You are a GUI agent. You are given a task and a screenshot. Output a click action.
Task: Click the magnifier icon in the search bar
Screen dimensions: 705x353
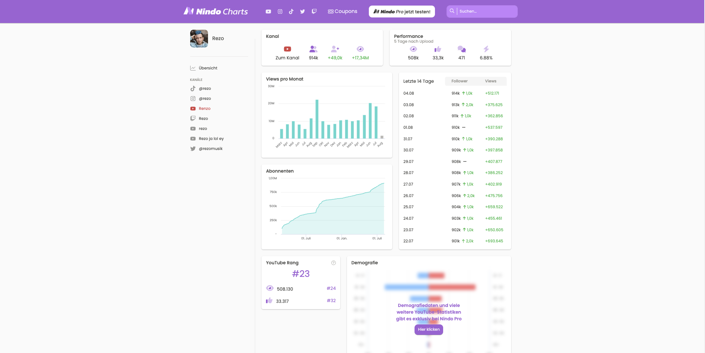tap(452, 12)
